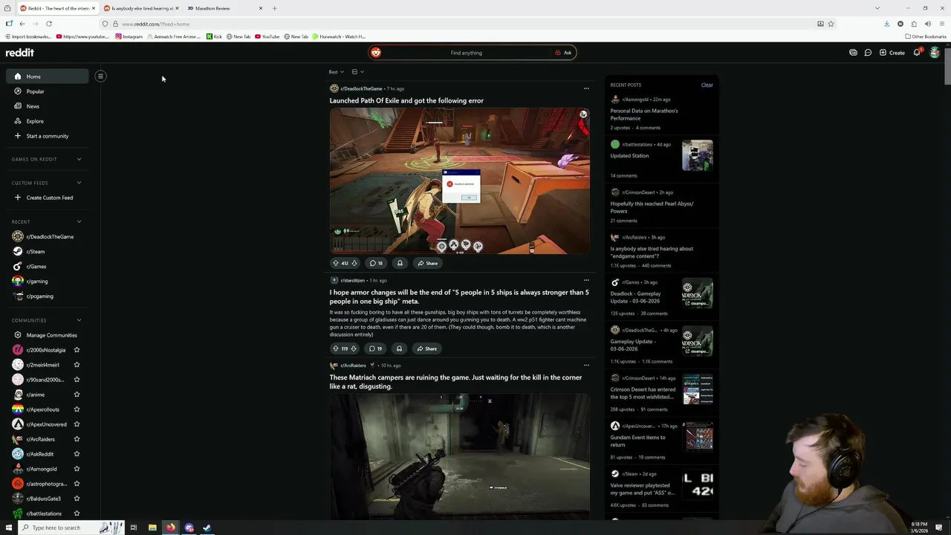Favorite the r/ApexUncovered community star
The width and height of the screenshot is (951, 535).
click(x=77, y=424)
